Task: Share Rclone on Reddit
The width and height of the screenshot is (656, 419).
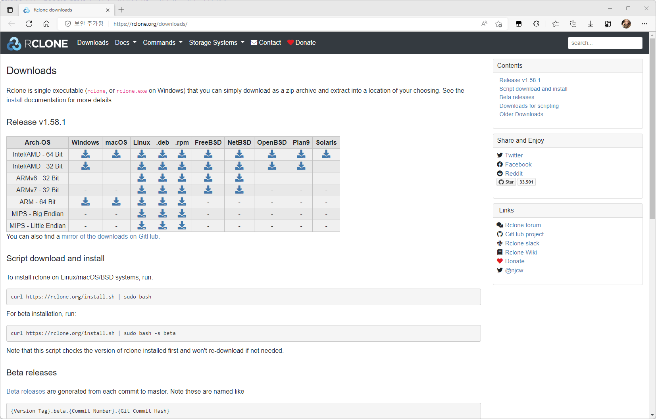Action: click(514, 174)
